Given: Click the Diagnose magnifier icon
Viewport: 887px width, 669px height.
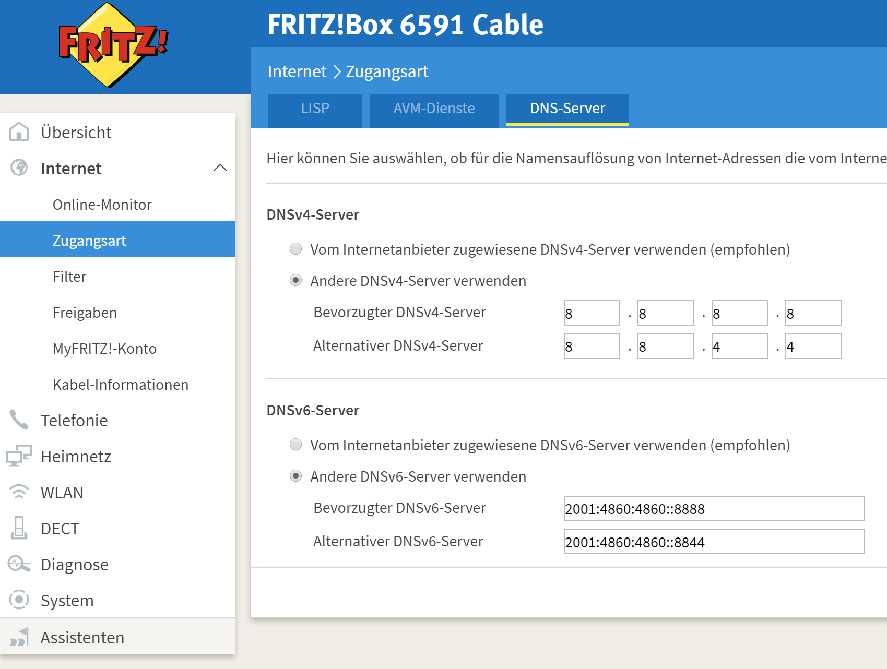Looking at the screenshot, I should tap(19, 564).
